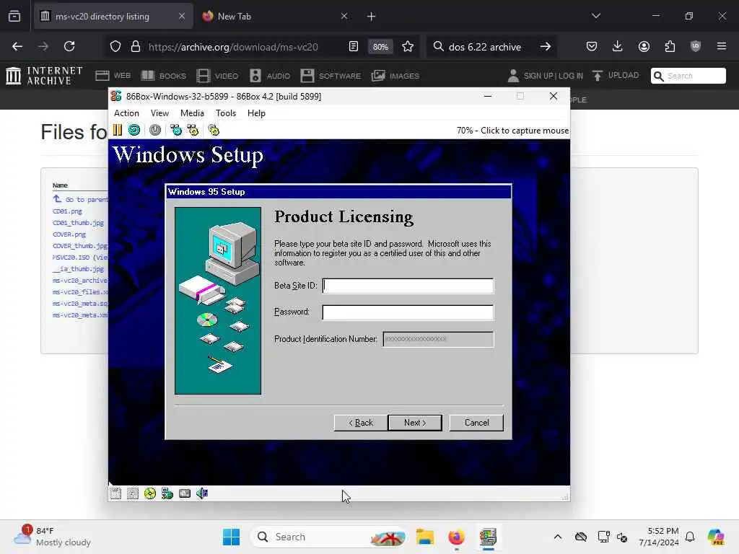739x554 pixels.
Task: Click Back in Windows 95 Setup
Action: (x=361, y=423)
